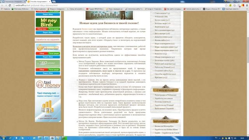Open the 'Webmoney' category link
The image size is (249, 140).
point(161,17)
